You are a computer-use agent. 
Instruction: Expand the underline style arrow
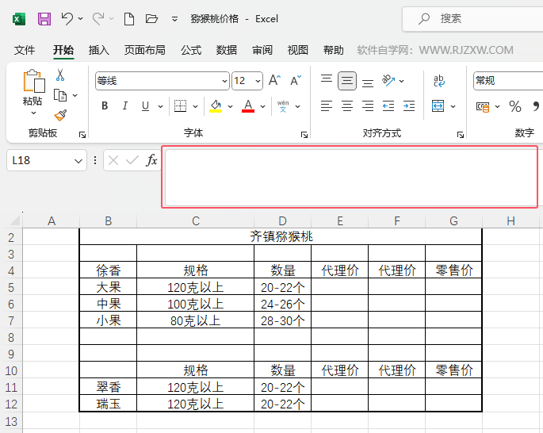[160, 106]
